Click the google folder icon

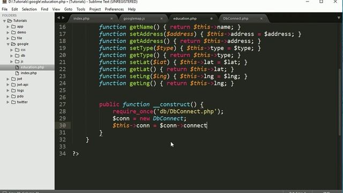(x=13, y=44)
